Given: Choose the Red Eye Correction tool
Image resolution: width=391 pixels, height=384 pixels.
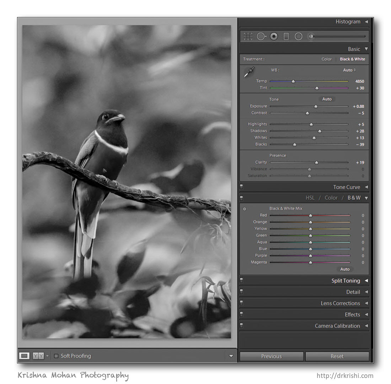Looking at the screenshot, I should [x=274, y=36].
